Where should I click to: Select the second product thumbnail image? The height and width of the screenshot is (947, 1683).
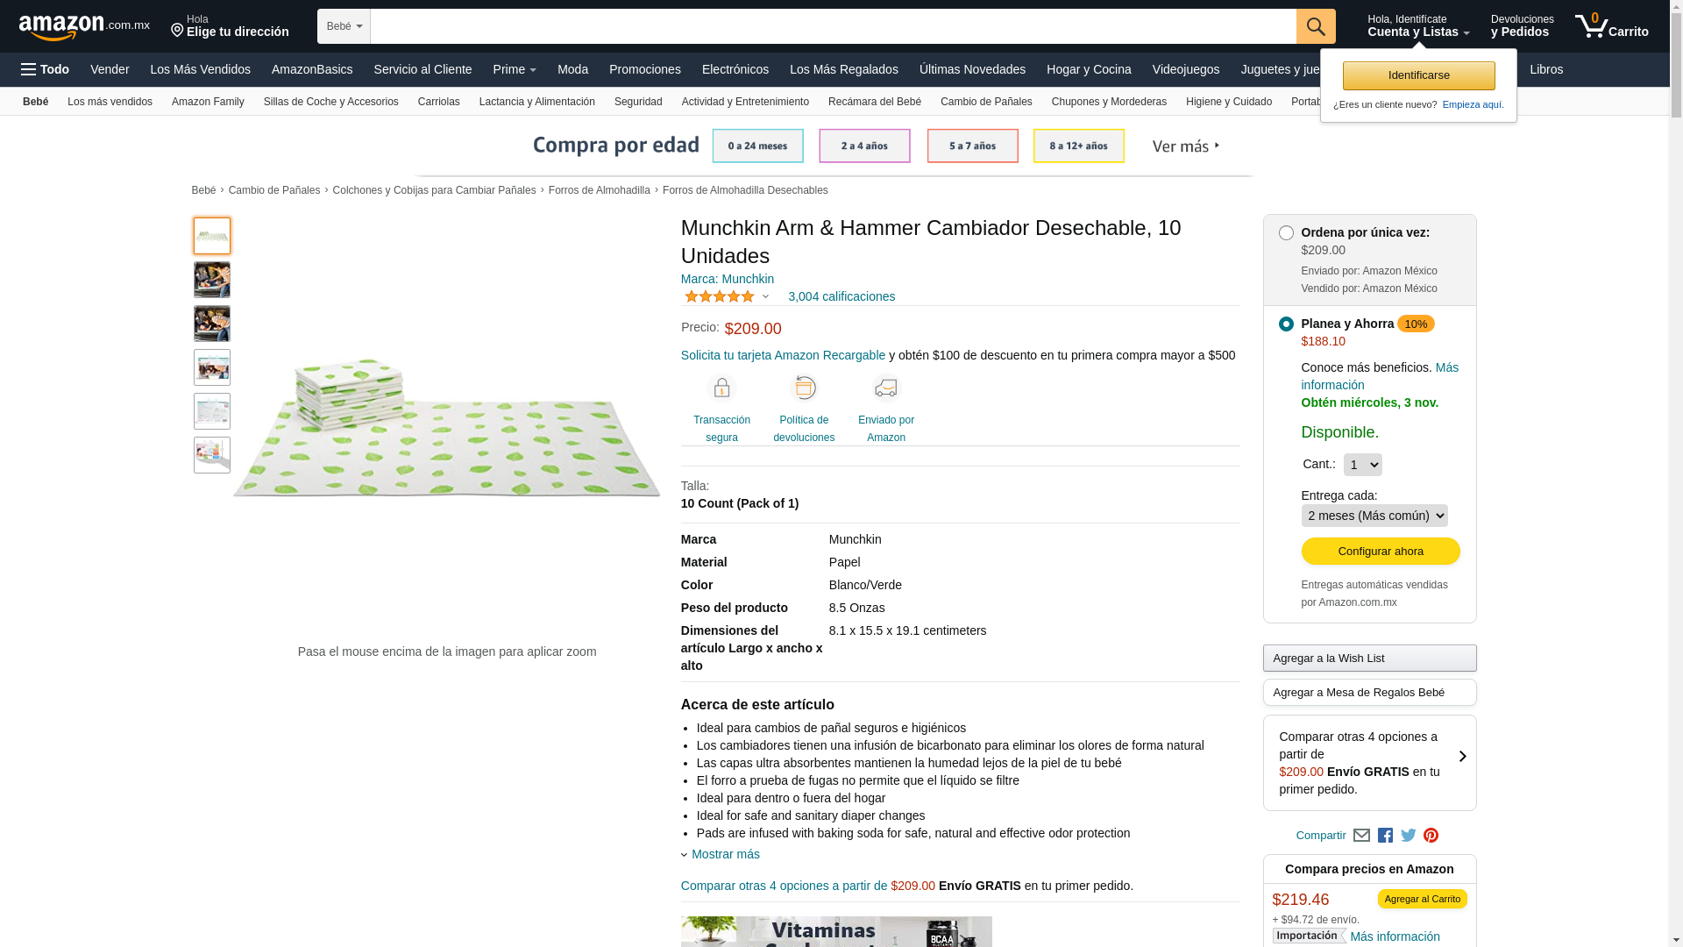[x=212, y=280]
